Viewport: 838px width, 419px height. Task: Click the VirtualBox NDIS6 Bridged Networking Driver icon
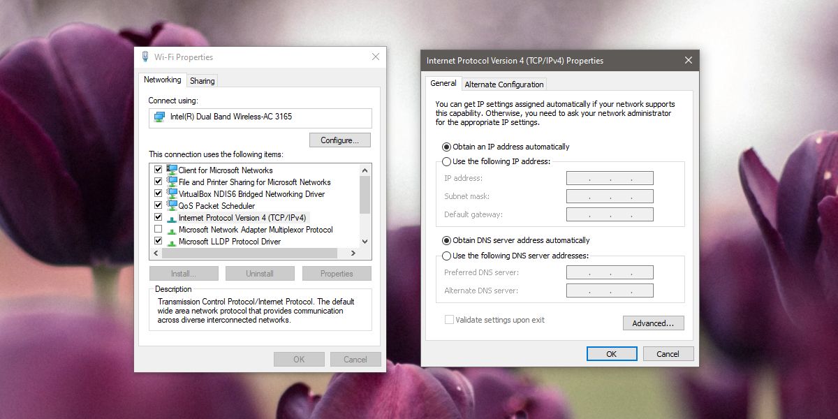(172, 193)
